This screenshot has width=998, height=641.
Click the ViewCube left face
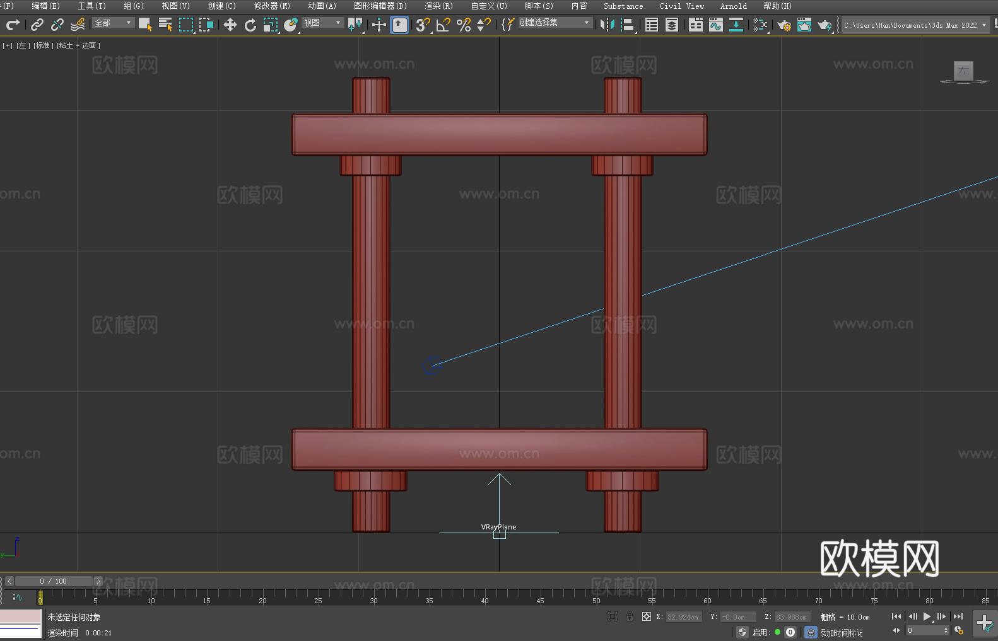click(963, 70)
